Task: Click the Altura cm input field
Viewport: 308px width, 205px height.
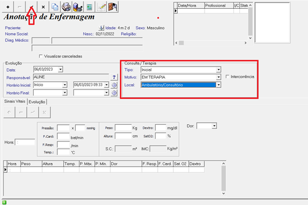Action: click(x=123, y=136)
